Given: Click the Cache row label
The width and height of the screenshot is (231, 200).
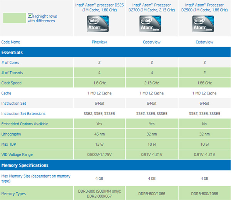Looking at the screenshot, I should pos(6,93).
